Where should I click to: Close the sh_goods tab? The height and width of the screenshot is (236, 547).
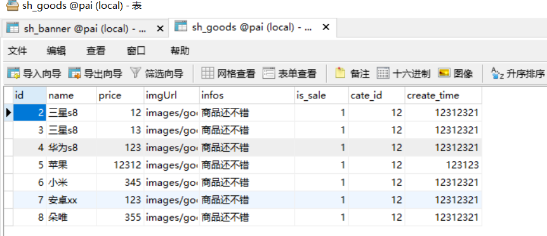click(x=326, y=27)
